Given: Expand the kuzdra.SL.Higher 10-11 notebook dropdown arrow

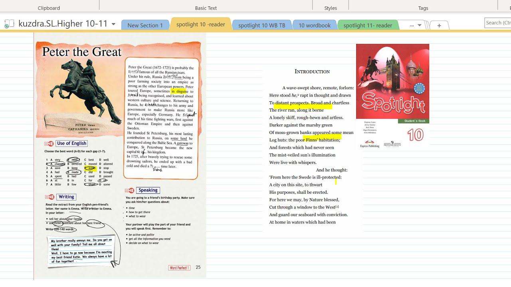Looking at the screenshot, I should [113, 24].
